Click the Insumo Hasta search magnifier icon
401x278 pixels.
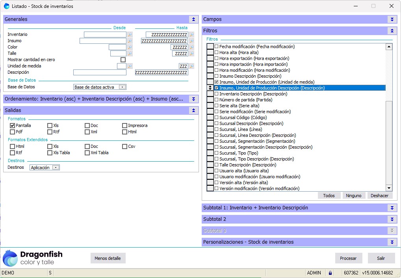tap(191, 41)
